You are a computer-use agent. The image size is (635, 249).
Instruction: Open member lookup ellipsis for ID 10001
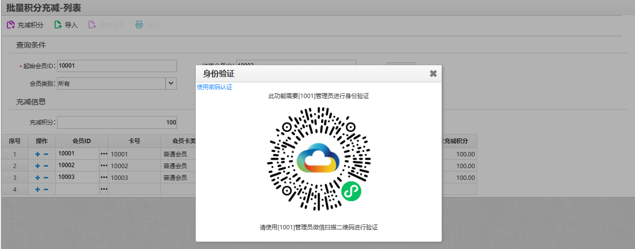pos(104,154)
